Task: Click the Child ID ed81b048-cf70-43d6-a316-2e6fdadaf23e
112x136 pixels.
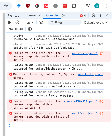Action: point(44,48)
